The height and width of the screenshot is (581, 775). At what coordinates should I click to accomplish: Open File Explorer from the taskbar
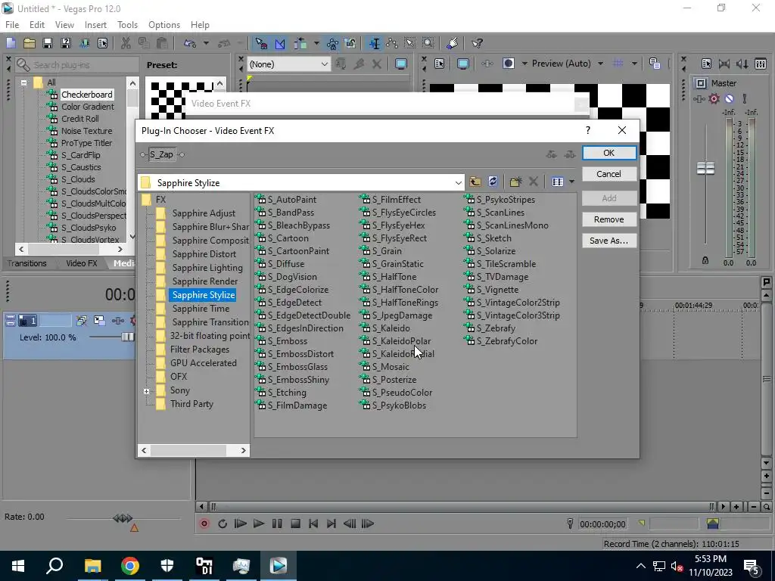pyautogui.click(x=92, y=566)
